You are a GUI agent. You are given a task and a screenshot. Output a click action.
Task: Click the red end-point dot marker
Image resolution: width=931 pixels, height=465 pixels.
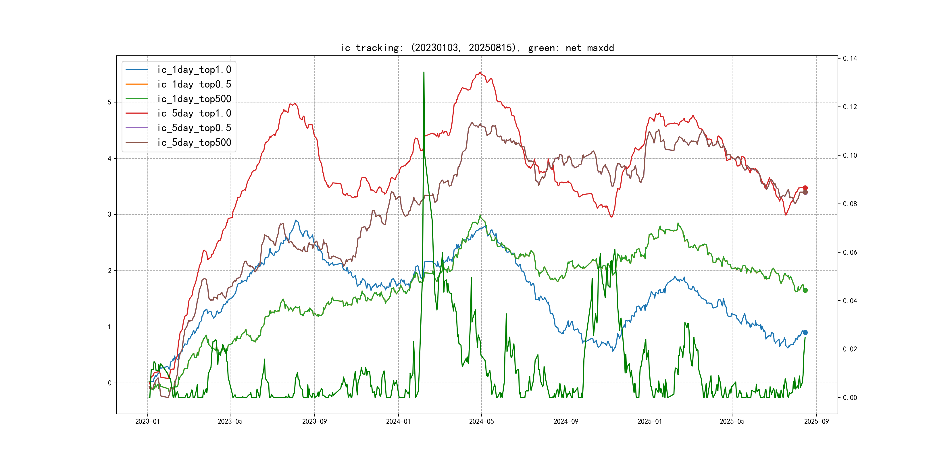pos(805,188)
